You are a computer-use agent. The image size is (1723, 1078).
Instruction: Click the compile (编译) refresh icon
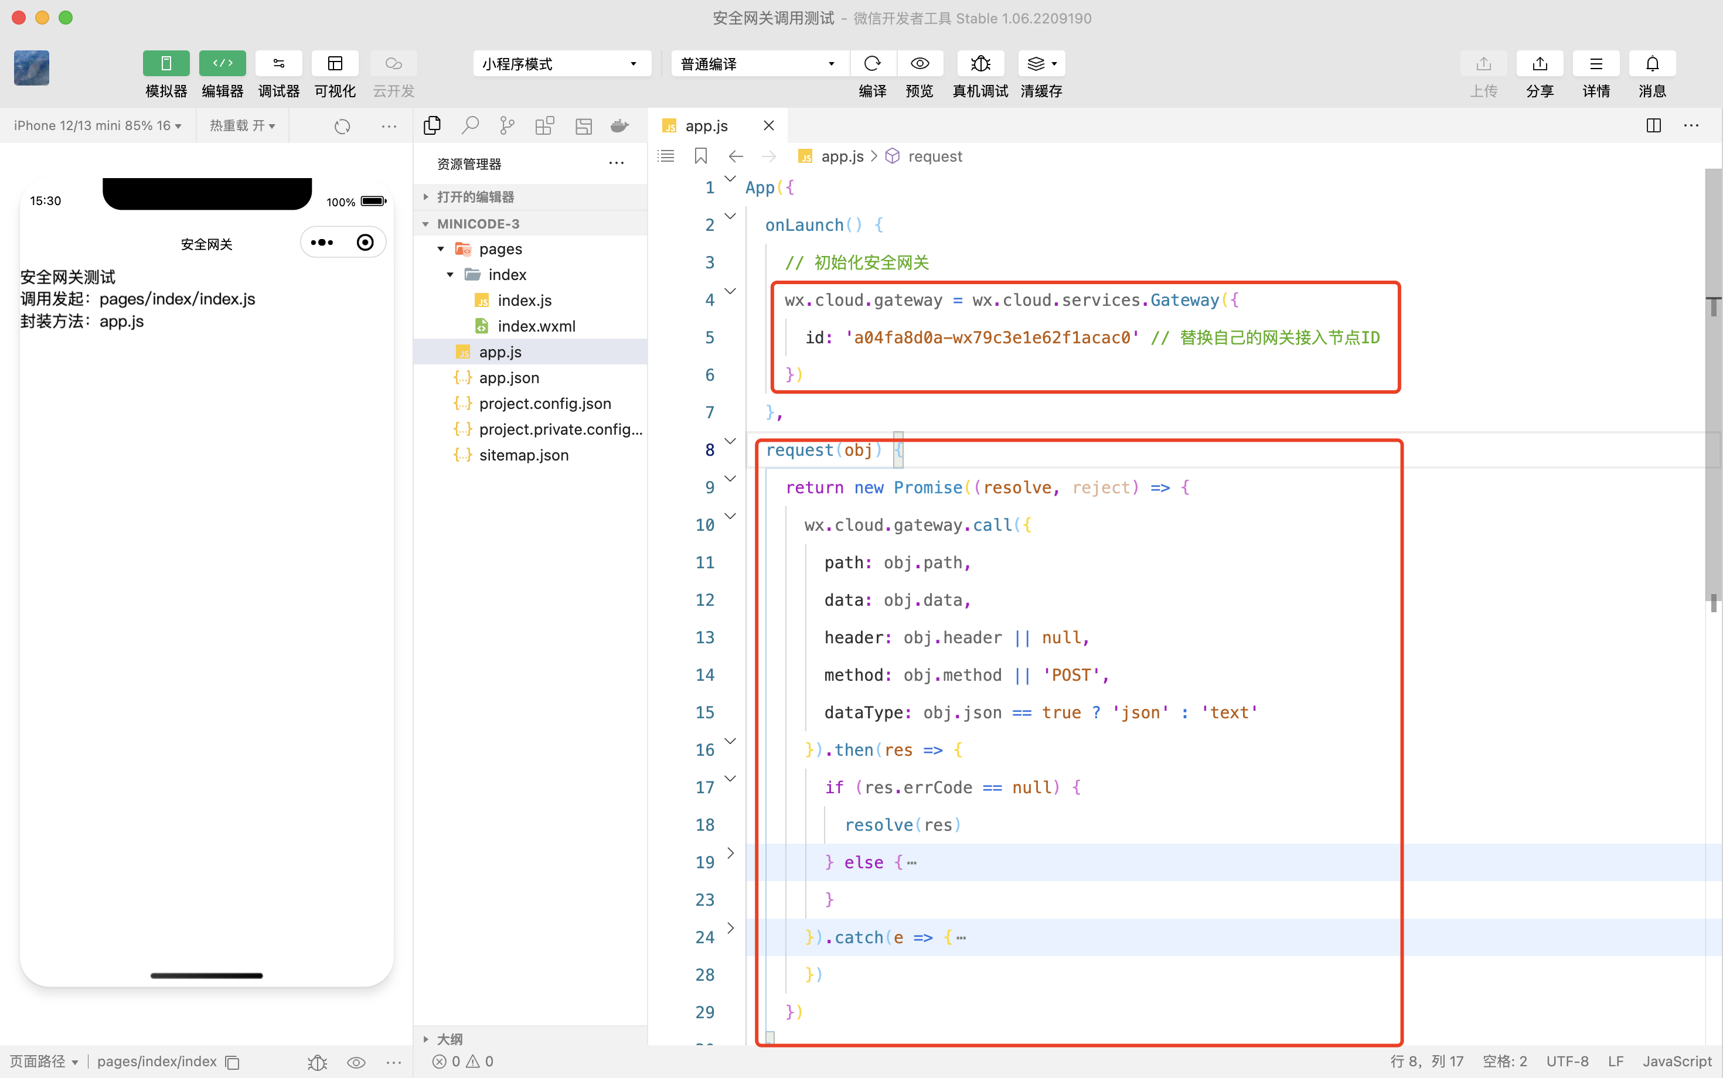click(871, 64)
